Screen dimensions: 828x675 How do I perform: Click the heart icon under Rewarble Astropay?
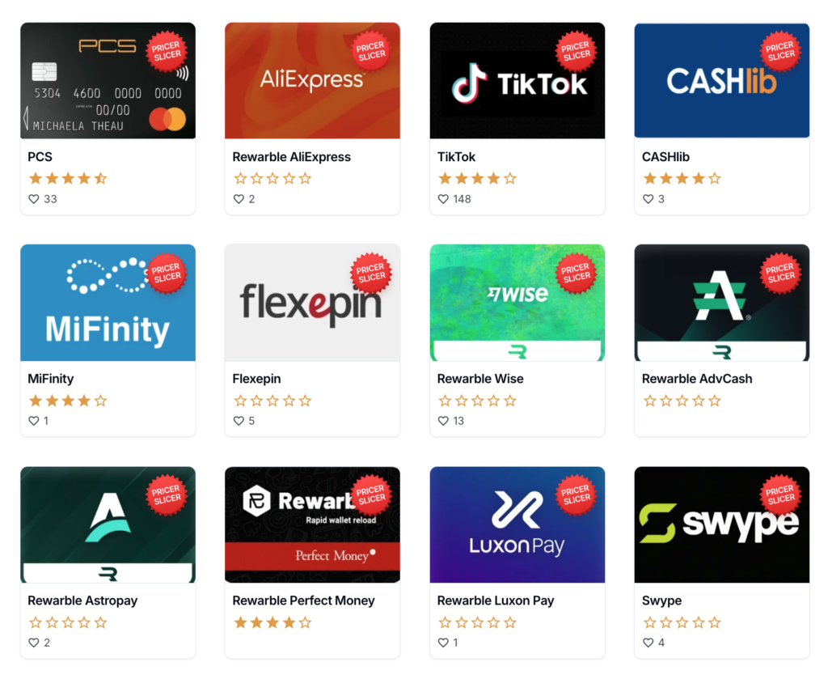34,643
